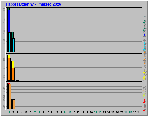
Task: Click the '/IN' legend label
Action: (144, 95)
